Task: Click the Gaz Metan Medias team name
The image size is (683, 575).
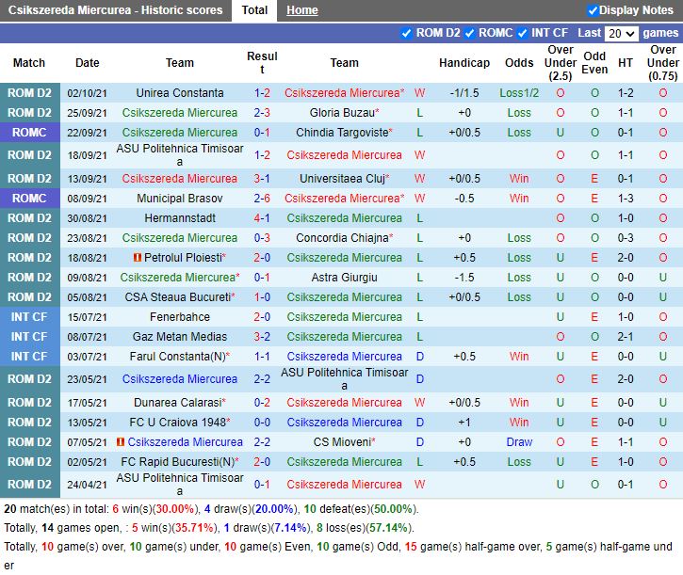Action: coord(180,337)
